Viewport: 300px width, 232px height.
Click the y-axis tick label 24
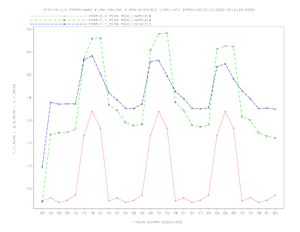coord(29,29)
